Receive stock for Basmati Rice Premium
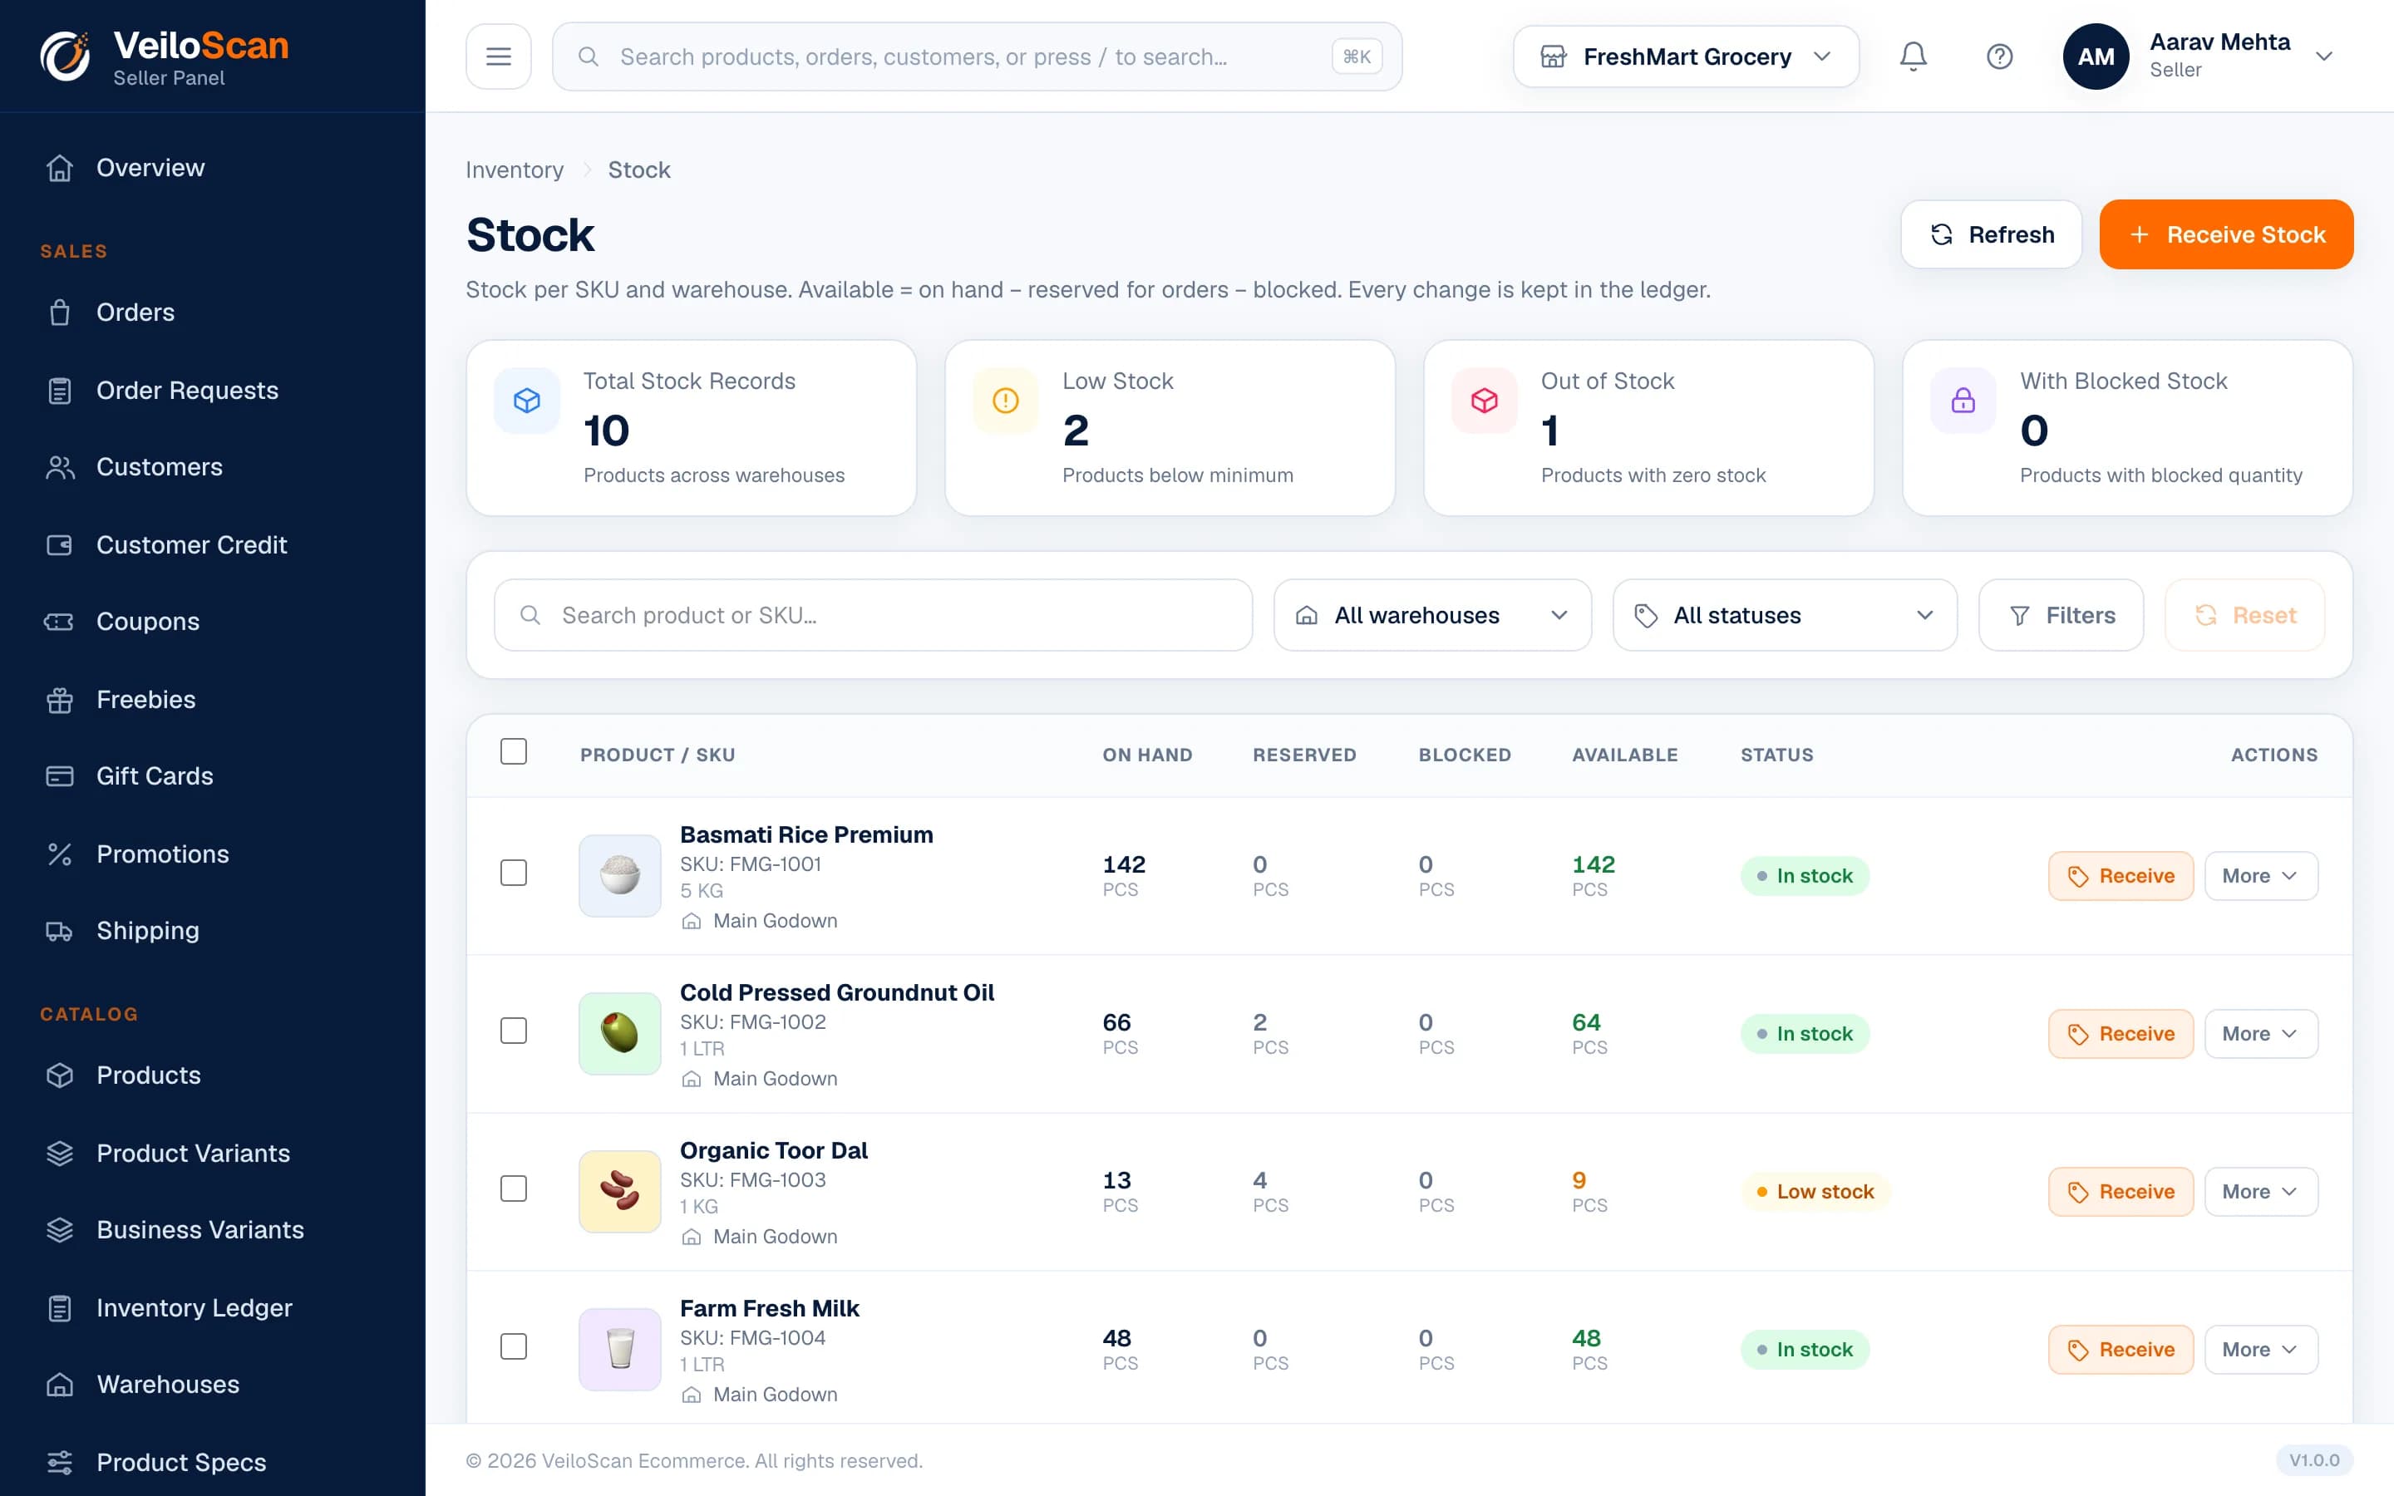The height and width of the screenshot is (1496, 2394). [2121, 876]
